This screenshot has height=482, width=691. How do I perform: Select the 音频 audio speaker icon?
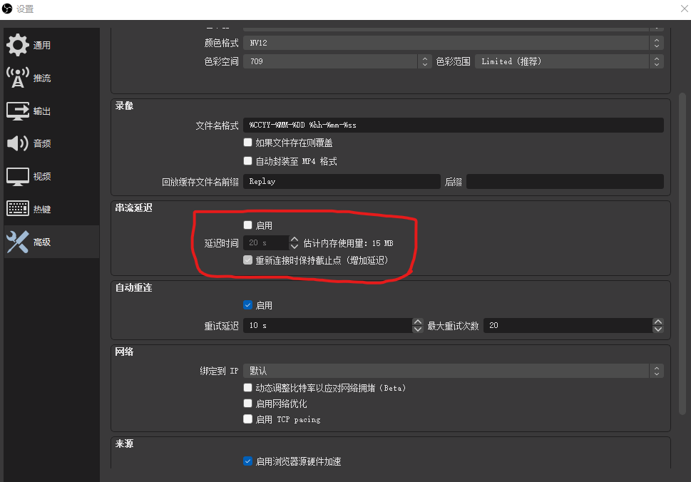18,143
